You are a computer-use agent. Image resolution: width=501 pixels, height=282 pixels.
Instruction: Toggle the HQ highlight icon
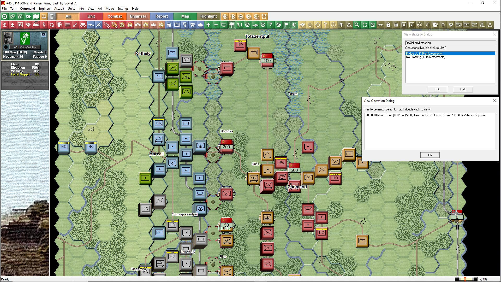458,25
